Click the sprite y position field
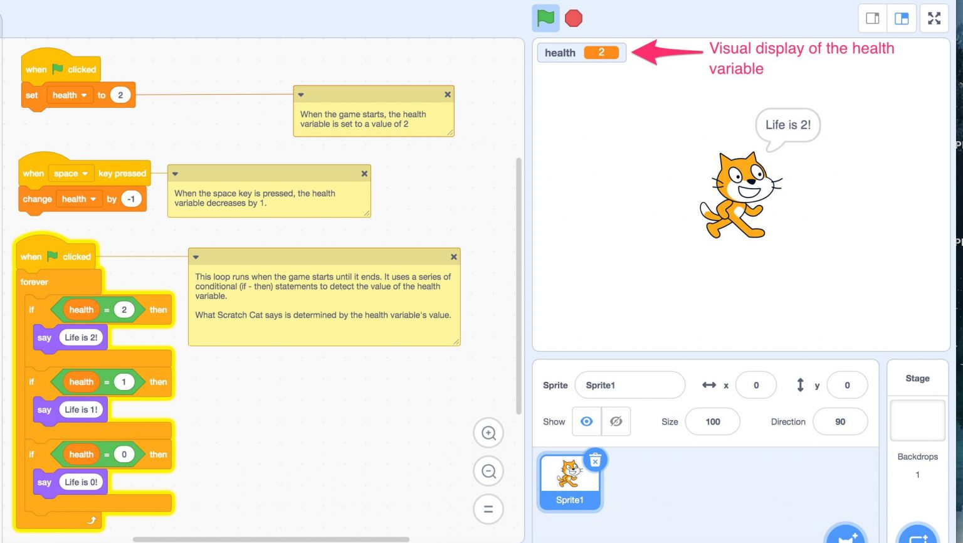This screenshot has width=963, height=543. [x=847, y=385]
